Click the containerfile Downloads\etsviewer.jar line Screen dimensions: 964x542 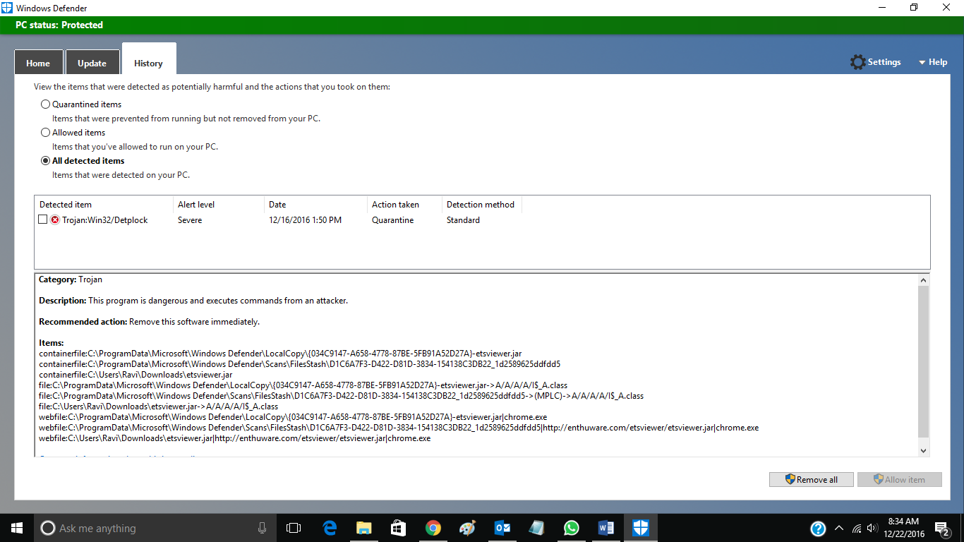135,375
